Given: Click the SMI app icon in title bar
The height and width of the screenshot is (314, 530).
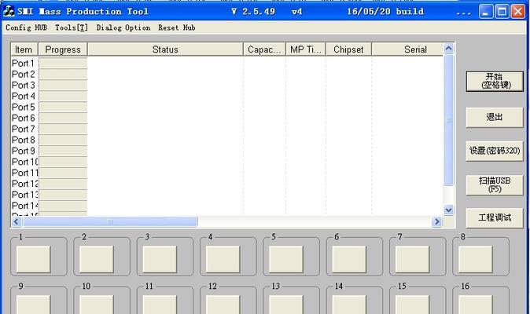Looking at the screenshot, I should coord(9,11).
